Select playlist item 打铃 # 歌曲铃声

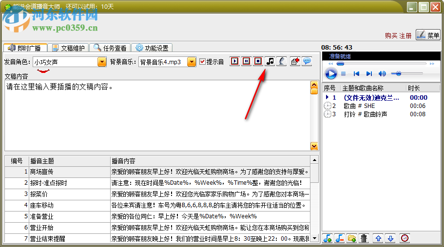click(x=381, y=114)
